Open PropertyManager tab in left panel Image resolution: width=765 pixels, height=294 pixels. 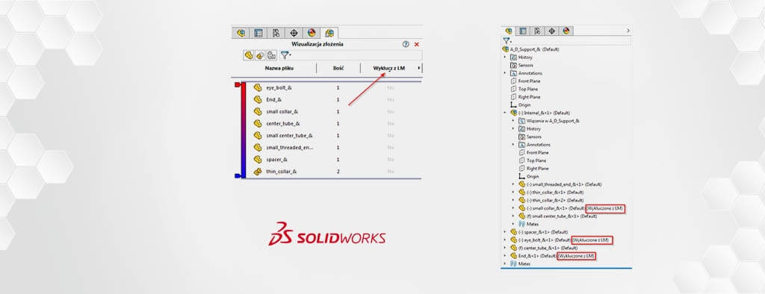pyautogui.click(x=258, y=33)
